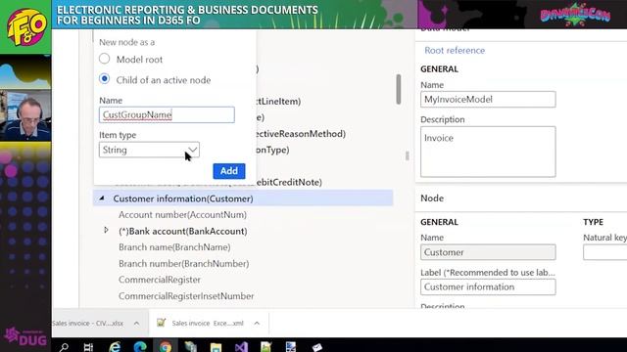Click the Add button
This screenshot has height=352, width=627.
(229, 171)
